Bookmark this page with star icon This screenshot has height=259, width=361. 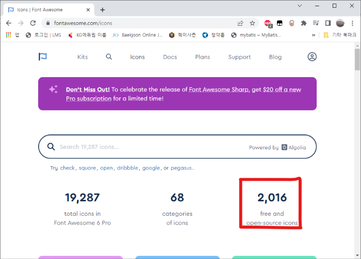tap(252, 23)
